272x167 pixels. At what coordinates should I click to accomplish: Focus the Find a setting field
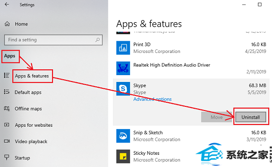(x=53, y=40)
